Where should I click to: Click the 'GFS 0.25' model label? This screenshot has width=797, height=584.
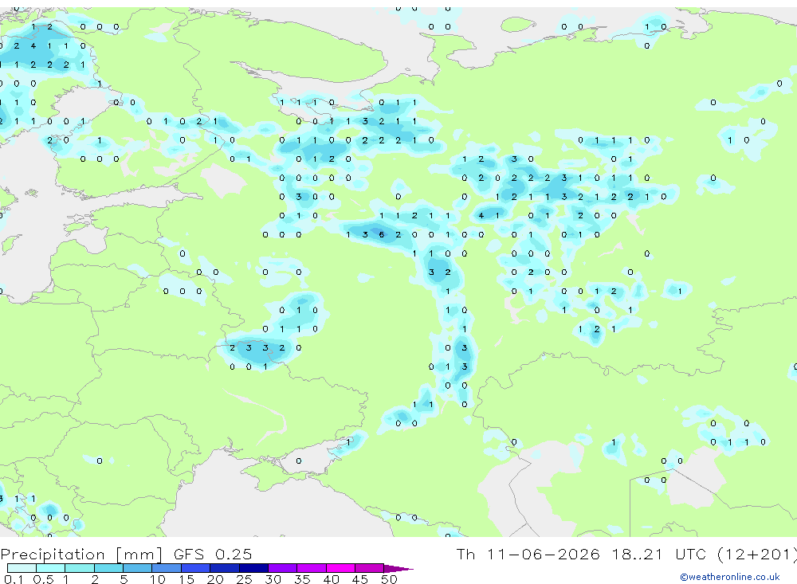(x=213, y=554)
